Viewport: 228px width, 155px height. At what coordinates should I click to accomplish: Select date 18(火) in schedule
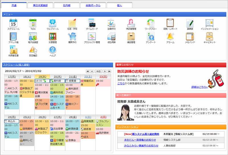[27, 77]
